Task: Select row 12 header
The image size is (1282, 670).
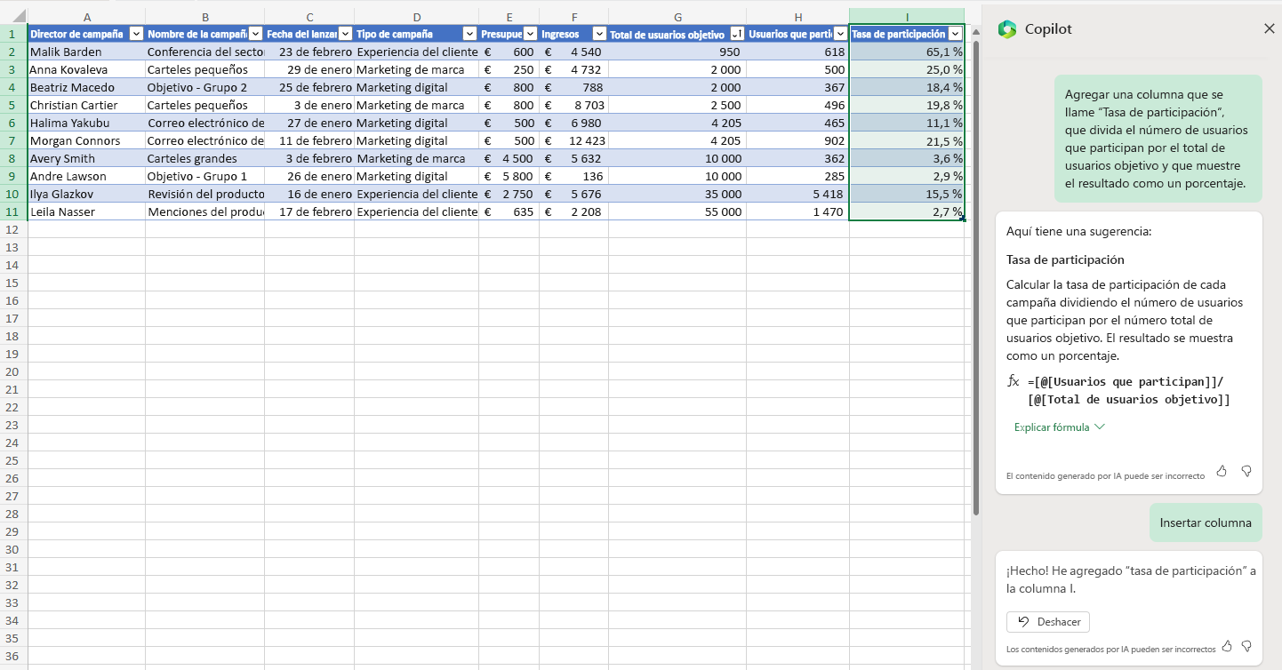Action: point(13,229)
